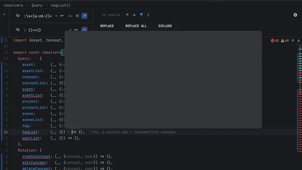
Task: Click 'eventList' property name
Action: click(32, 95)
